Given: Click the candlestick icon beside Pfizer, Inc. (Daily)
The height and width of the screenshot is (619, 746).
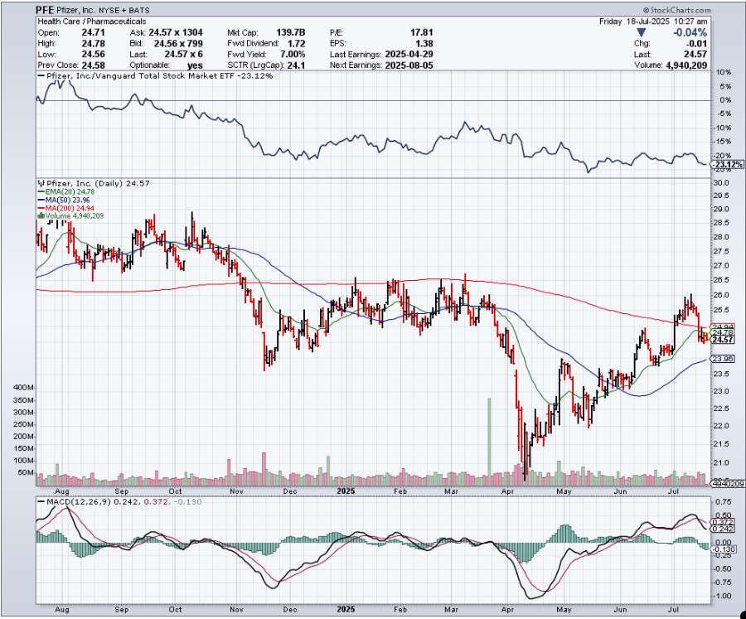Looking at the screenshot, I should [41, 183].
